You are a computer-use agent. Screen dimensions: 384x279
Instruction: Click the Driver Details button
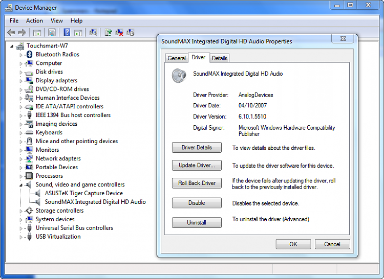click(x=197, y=147)
